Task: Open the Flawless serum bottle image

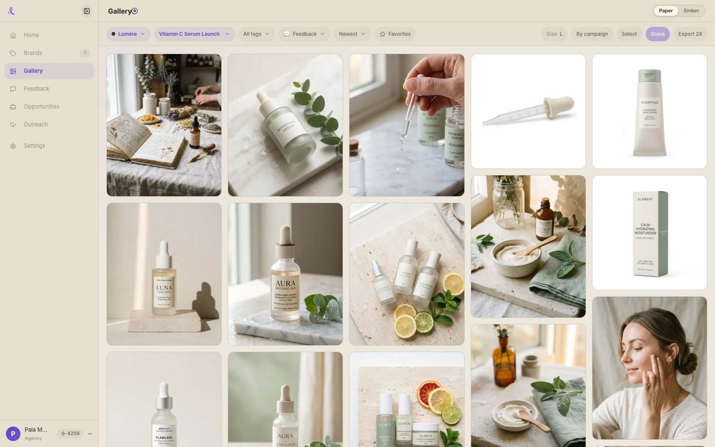Action: click(x=164, y=399)
